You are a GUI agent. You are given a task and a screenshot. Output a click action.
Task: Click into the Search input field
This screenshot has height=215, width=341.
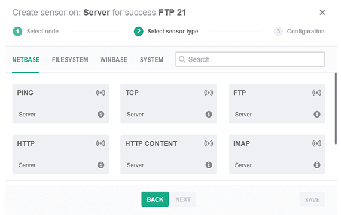250,59
